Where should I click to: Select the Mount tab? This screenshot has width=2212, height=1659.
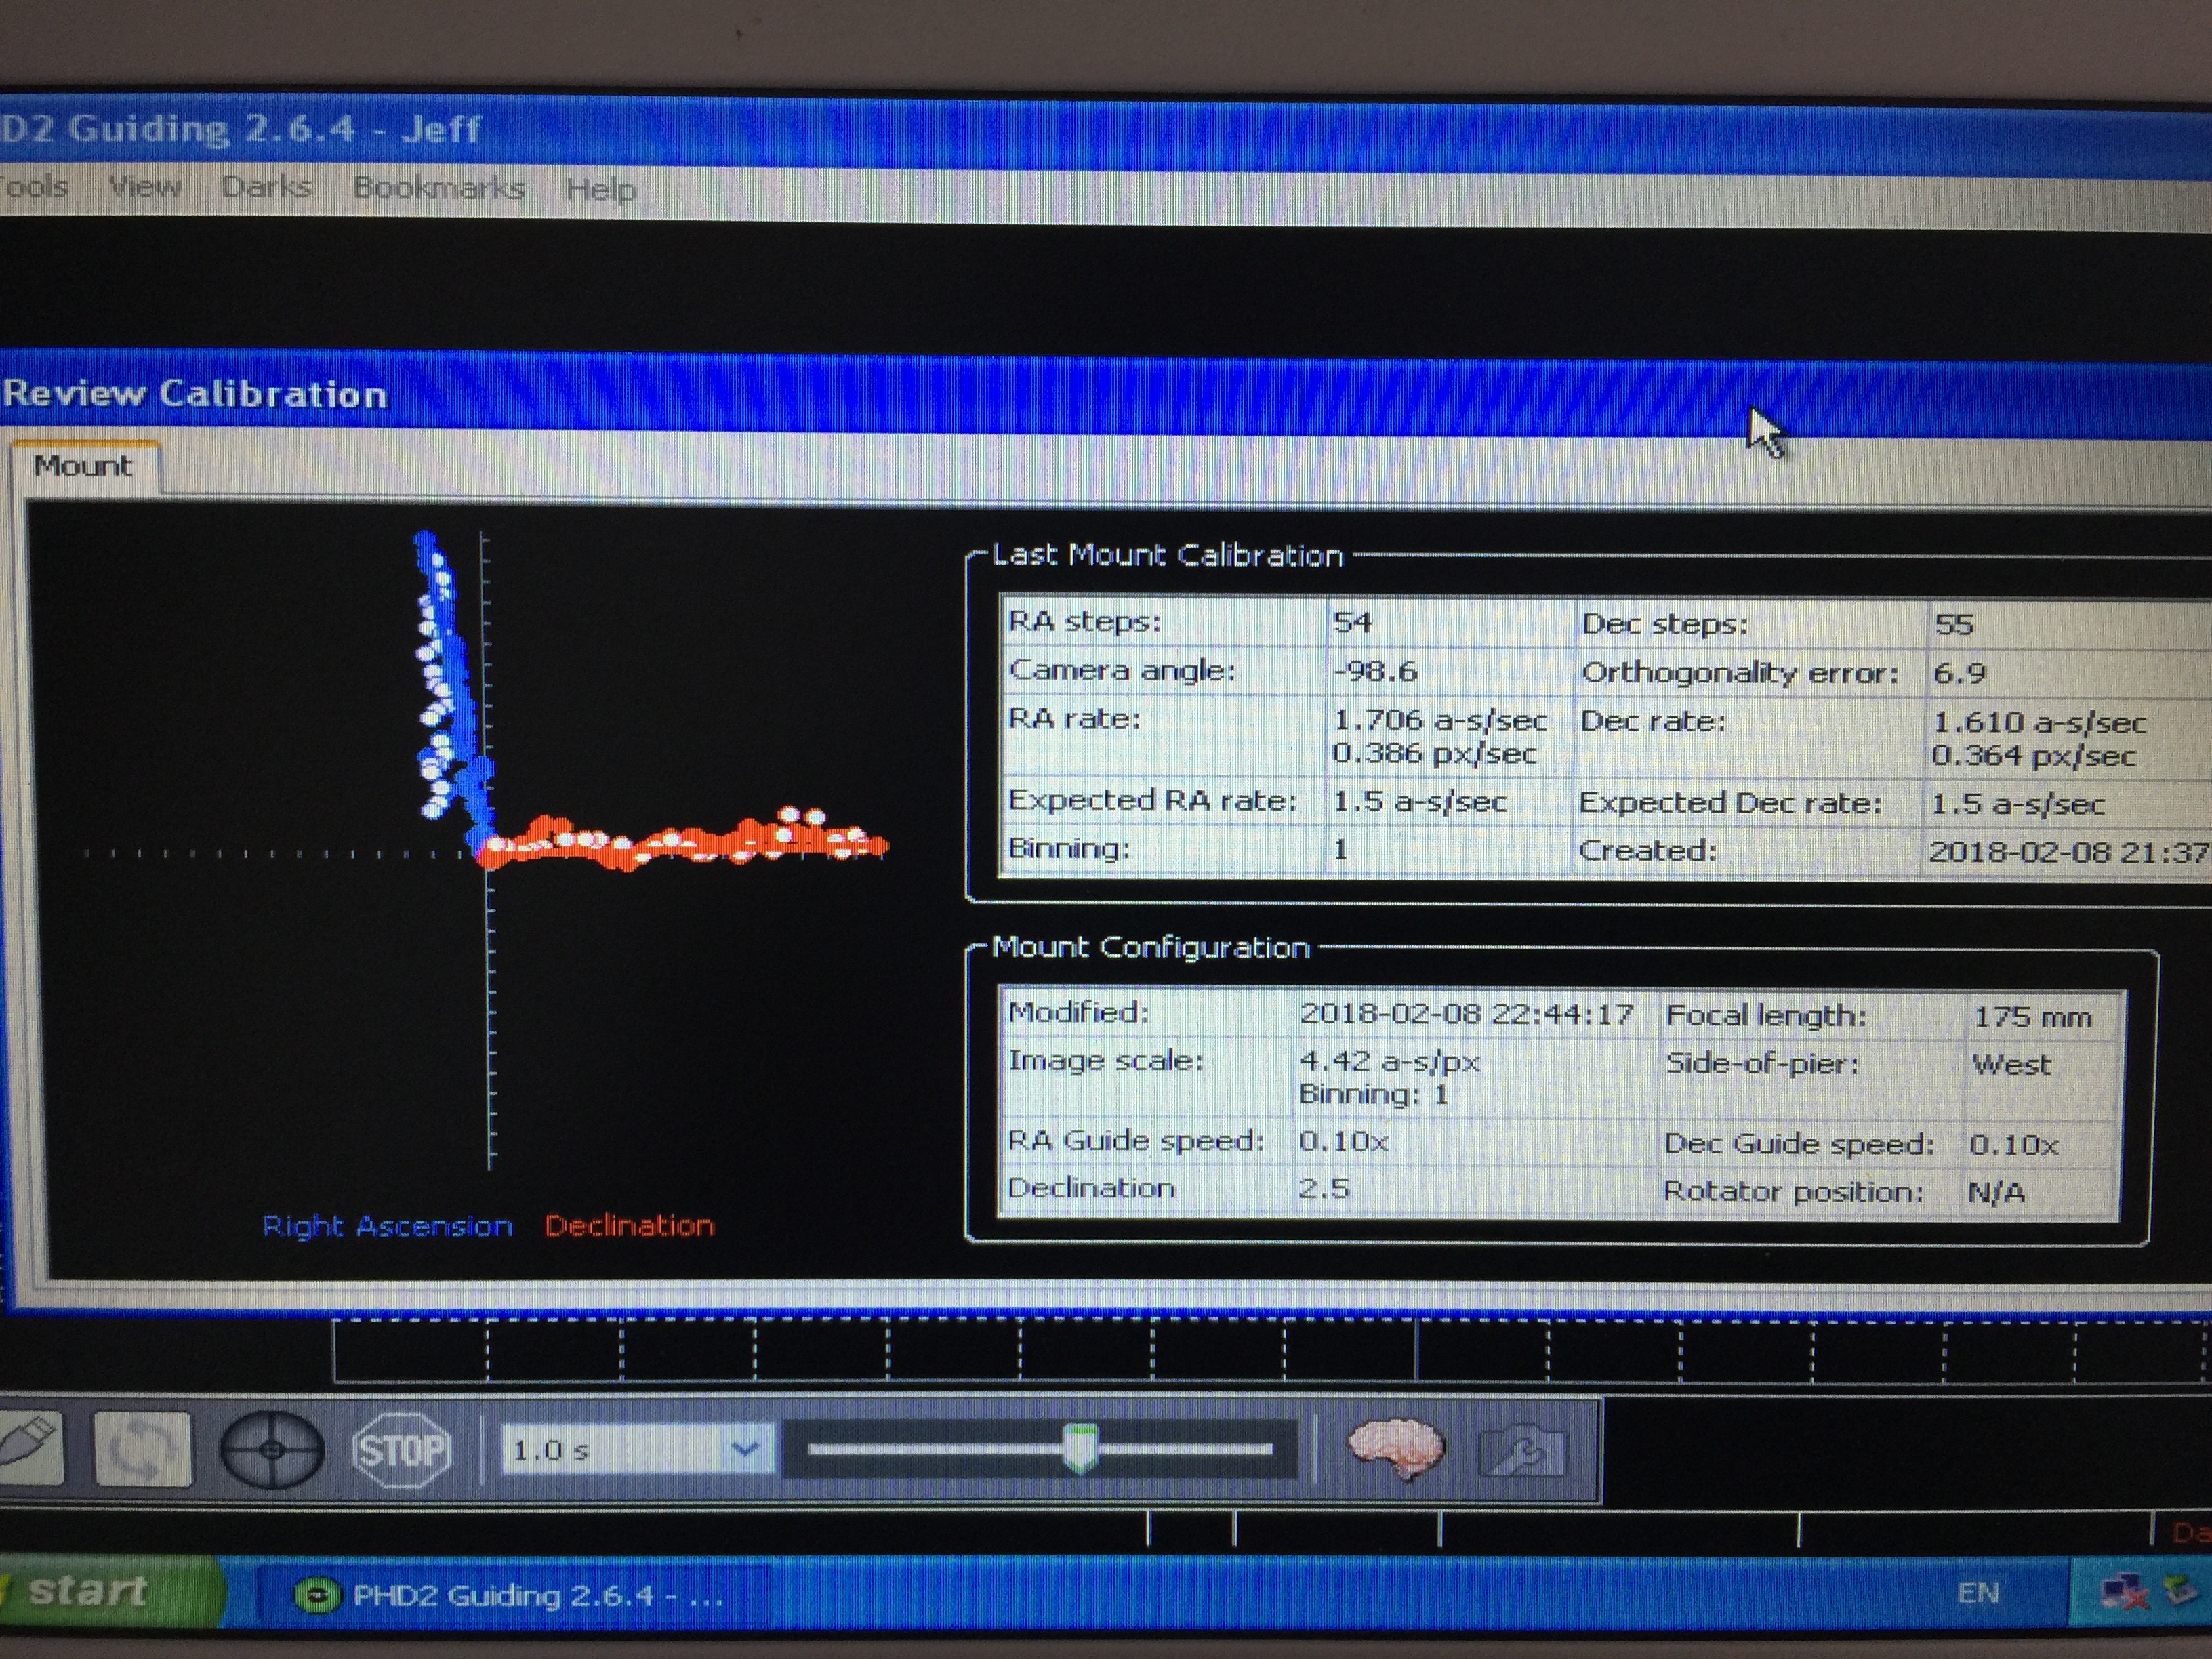point(83,466)
